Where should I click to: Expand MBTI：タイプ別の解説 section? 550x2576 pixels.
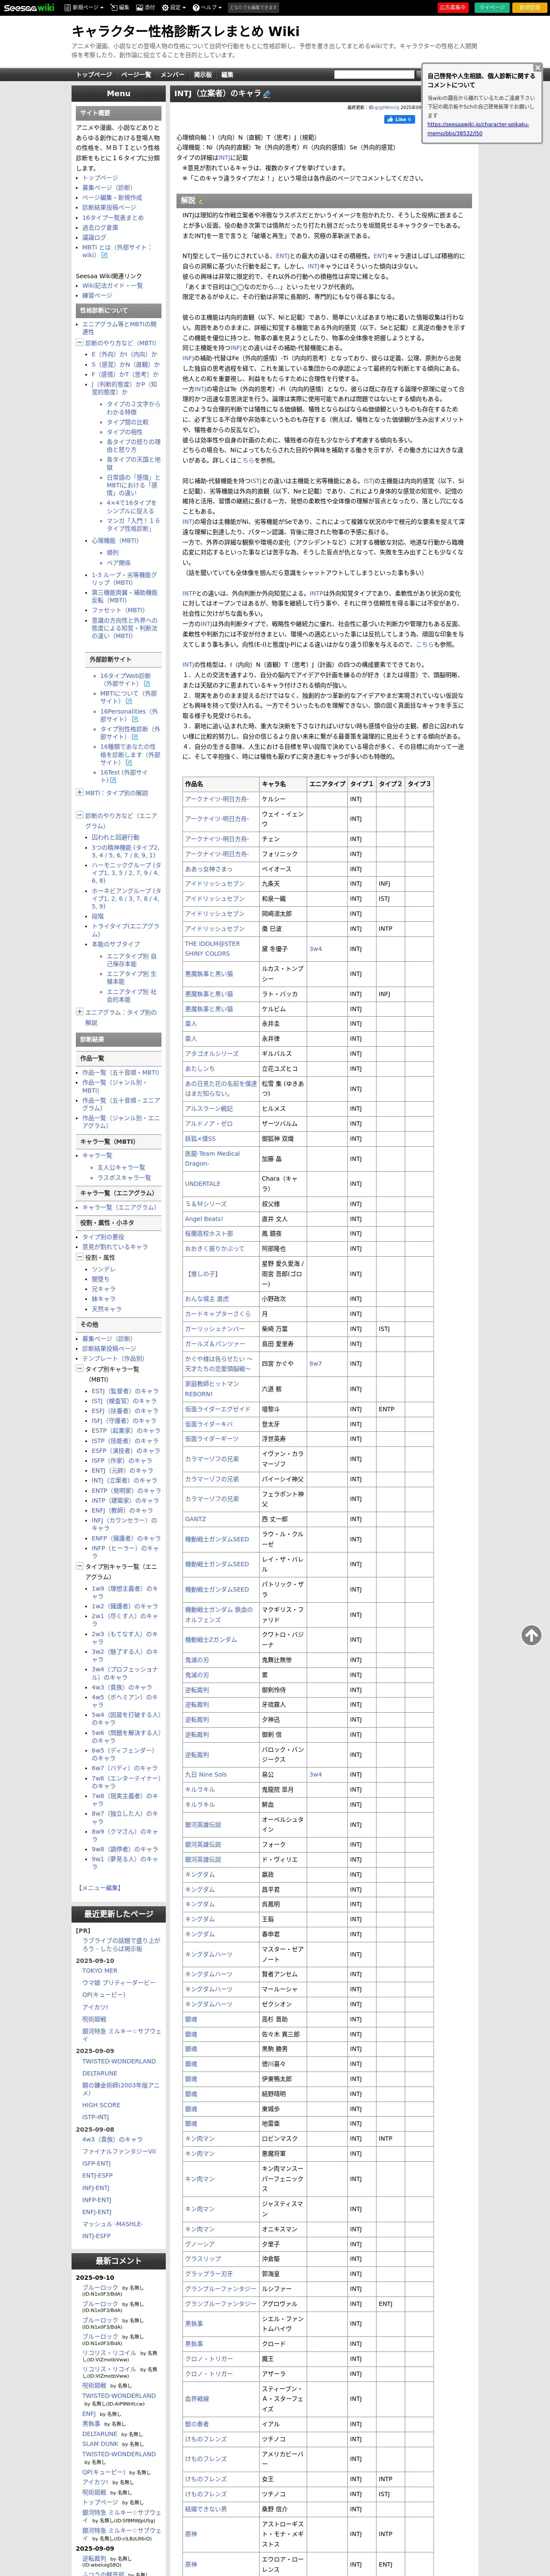79,792
